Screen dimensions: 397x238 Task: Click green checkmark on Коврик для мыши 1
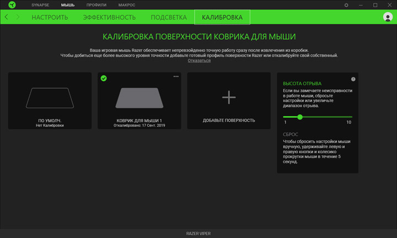click(x=104, y=78)
